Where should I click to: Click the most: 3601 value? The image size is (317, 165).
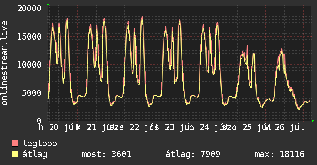pos(106,154)
